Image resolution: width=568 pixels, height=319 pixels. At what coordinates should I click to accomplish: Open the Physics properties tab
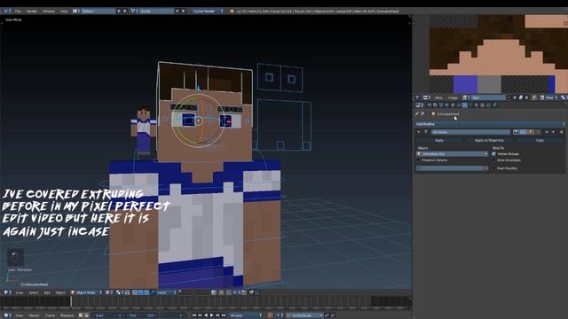coord(494,105)
